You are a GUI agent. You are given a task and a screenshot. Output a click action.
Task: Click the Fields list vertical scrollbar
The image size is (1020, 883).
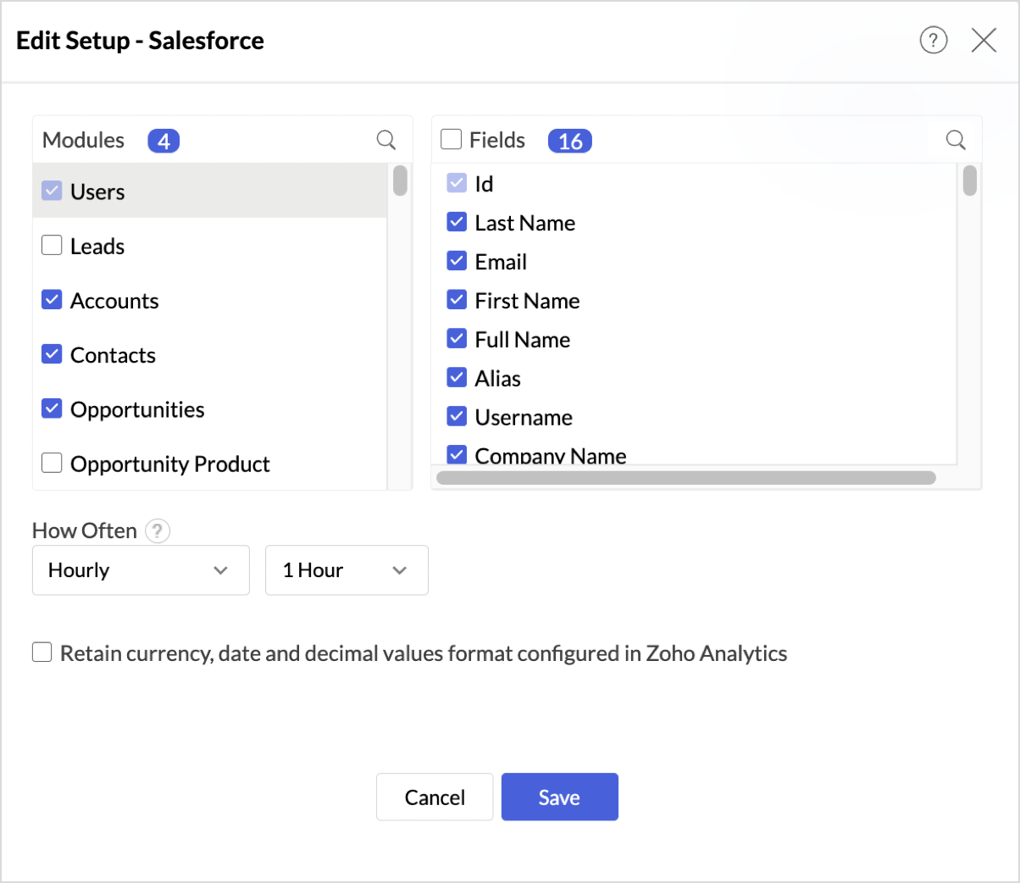970,181
